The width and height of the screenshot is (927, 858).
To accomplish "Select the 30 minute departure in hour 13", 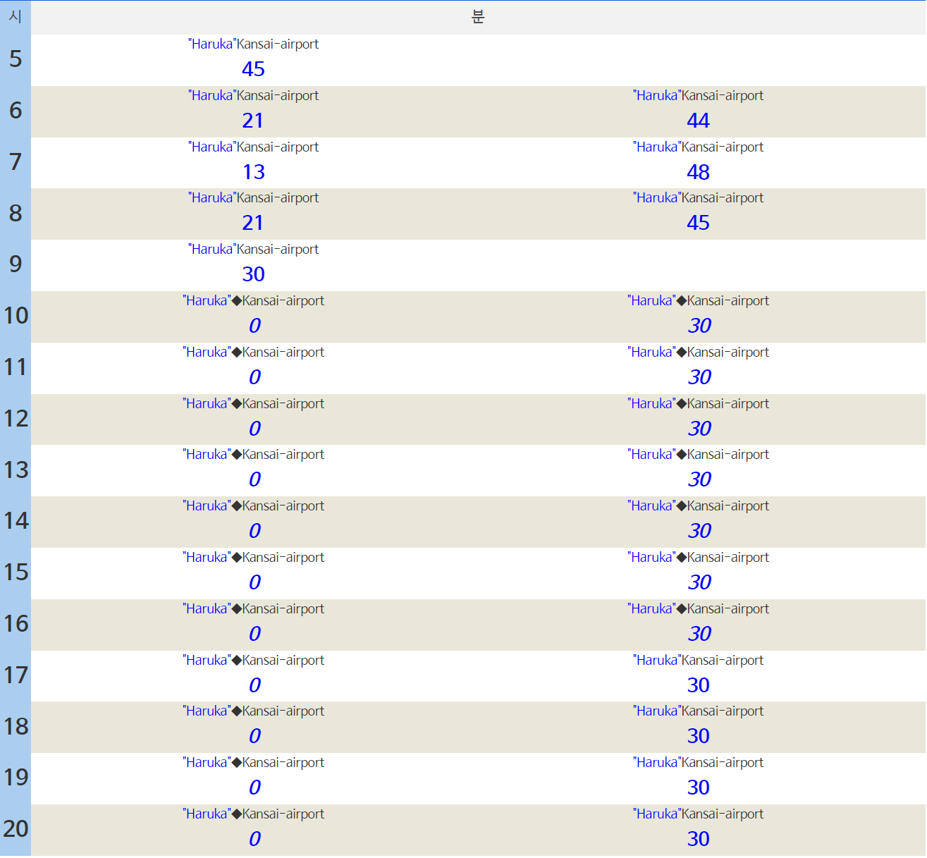I will tap(699, 479).
